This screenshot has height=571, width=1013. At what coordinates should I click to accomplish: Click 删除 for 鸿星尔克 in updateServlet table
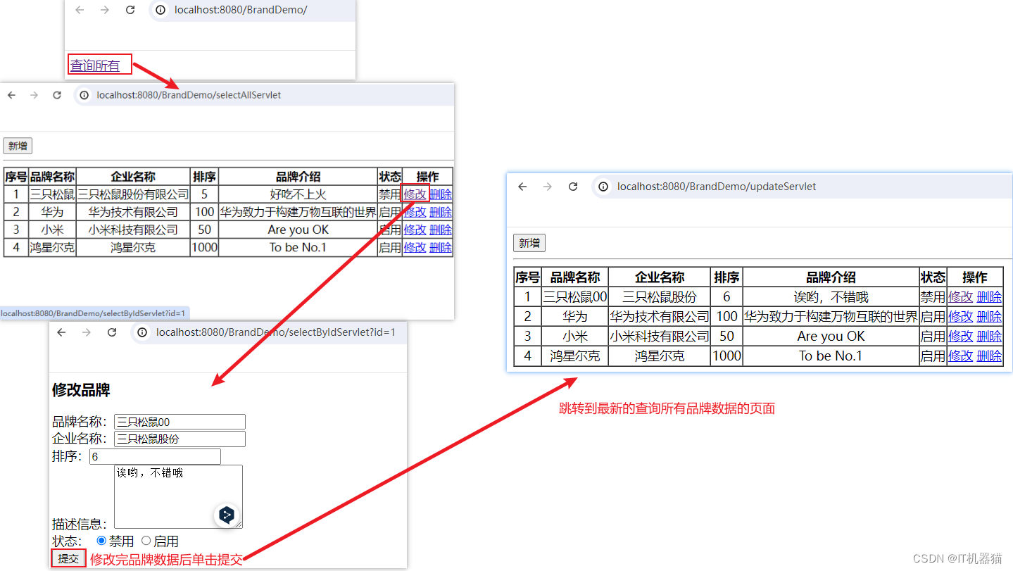pyautogui.click(x=989, y=356)
